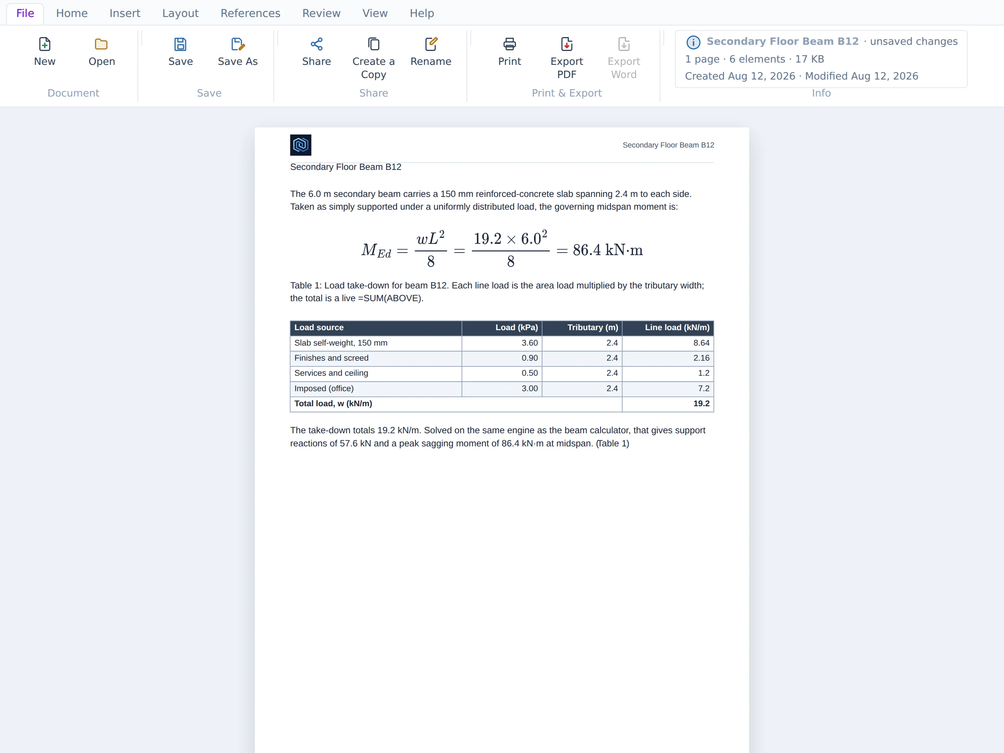Switch to the Layout tab
This screenshot has width=1004, height=753.
tap(180, 13)
